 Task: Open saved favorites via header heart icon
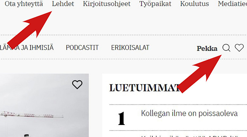pyautogui.click(x=239, y=48)
